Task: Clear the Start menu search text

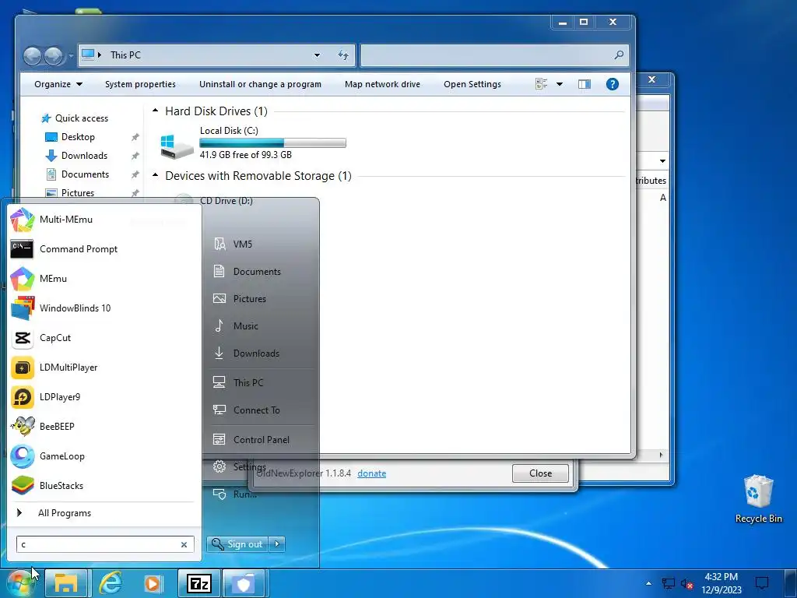Action: (x=184, y=544)
